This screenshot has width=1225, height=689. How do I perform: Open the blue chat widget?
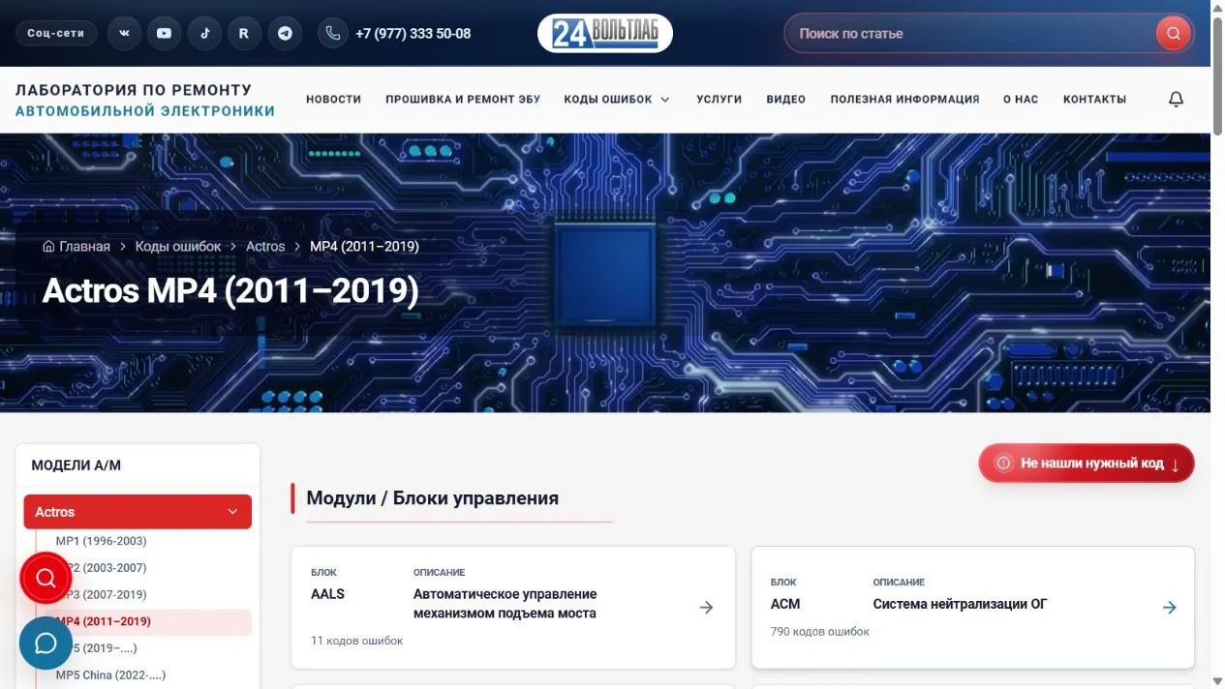46,644
